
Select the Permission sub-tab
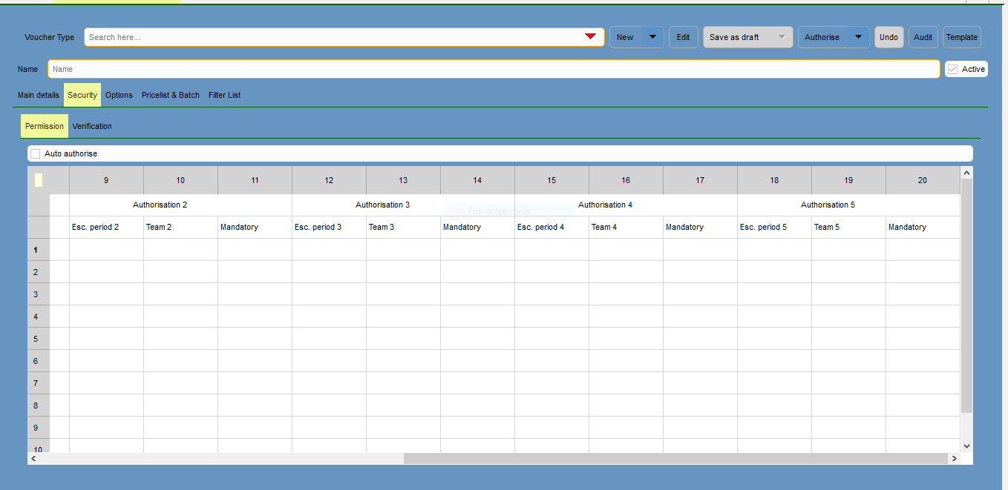coord(45,126)
